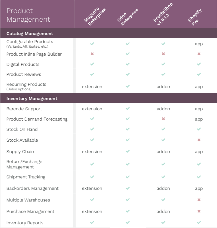Click the PrestaShop check mark for Stock Available
This screenshot has height=228, width=217.
[163, 140]
